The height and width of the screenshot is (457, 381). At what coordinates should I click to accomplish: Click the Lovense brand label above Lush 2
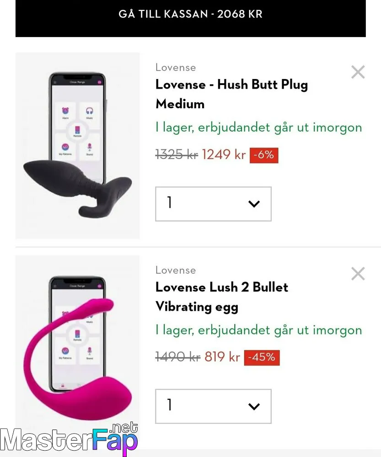point(176,270)
